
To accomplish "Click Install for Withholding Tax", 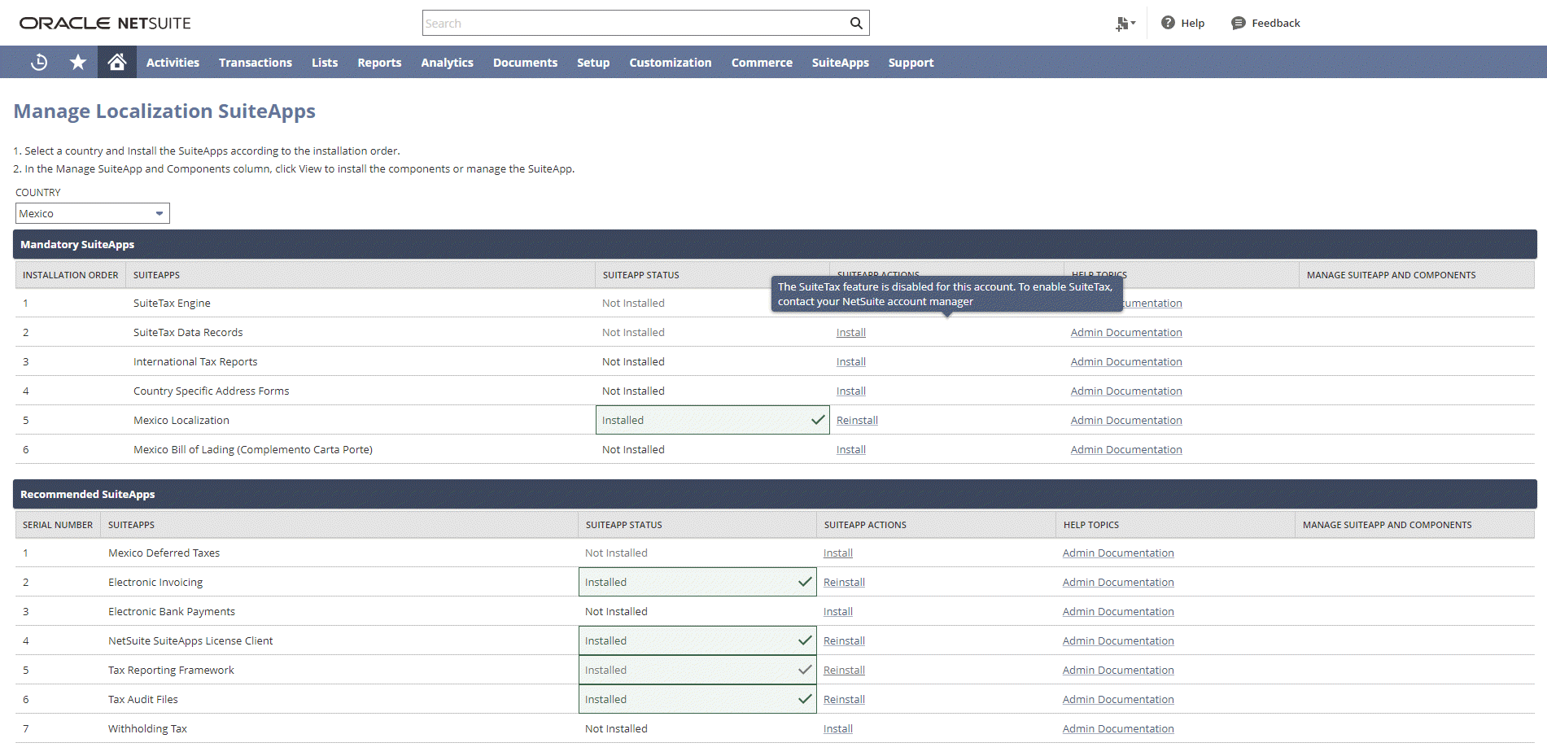I will pyautogui.click(x=838, y=728).
